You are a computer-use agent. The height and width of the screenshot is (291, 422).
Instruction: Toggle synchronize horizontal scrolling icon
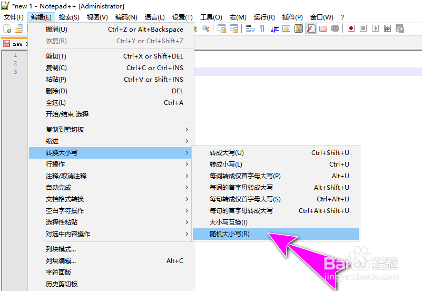click(x=233, y=28)
